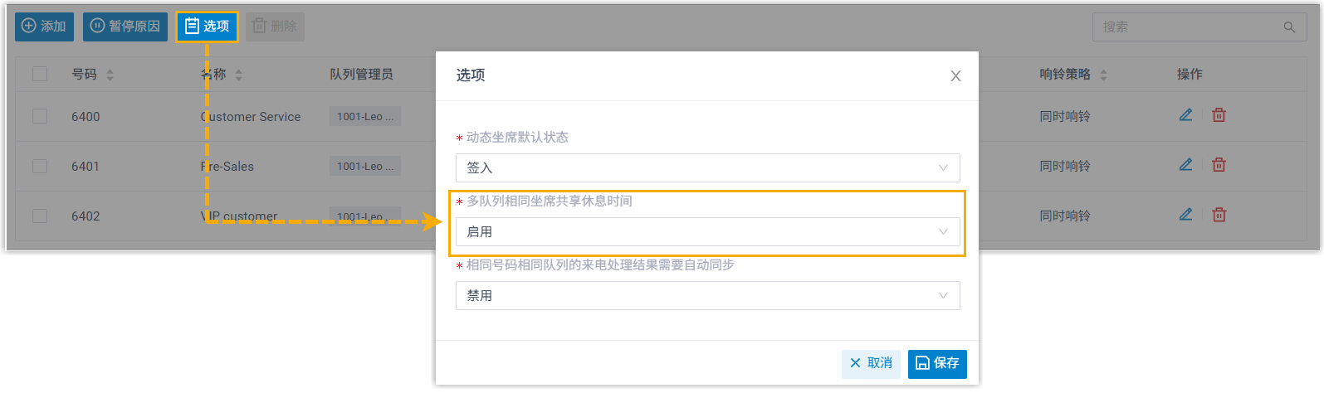Screen dimensions: 1324x393
Task: Save the options with 保存 button
Action: [937, 363]
